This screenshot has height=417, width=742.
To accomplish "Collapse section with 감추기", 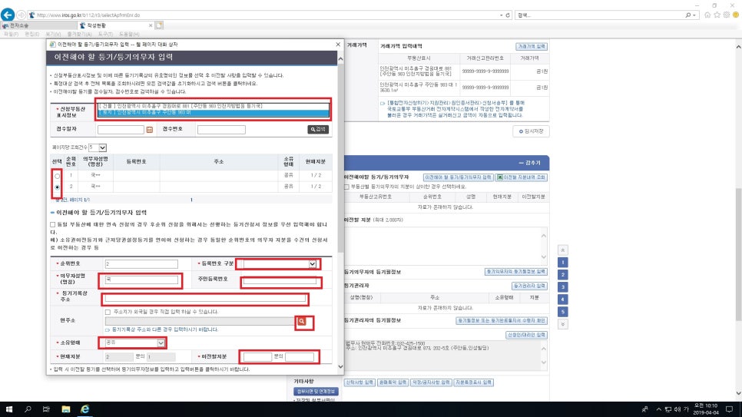I will [529, 163].
